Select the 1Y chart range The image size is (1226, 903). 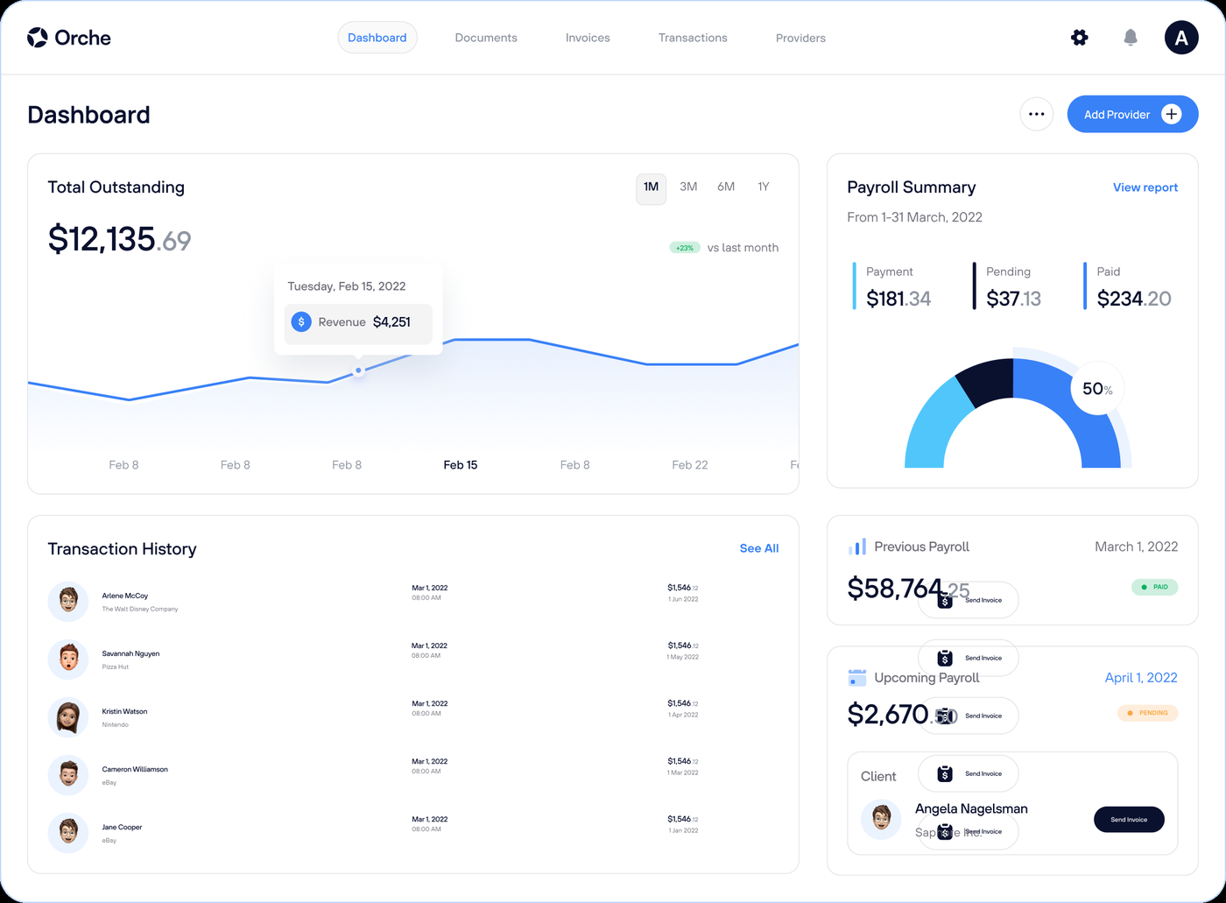point(764,187)
